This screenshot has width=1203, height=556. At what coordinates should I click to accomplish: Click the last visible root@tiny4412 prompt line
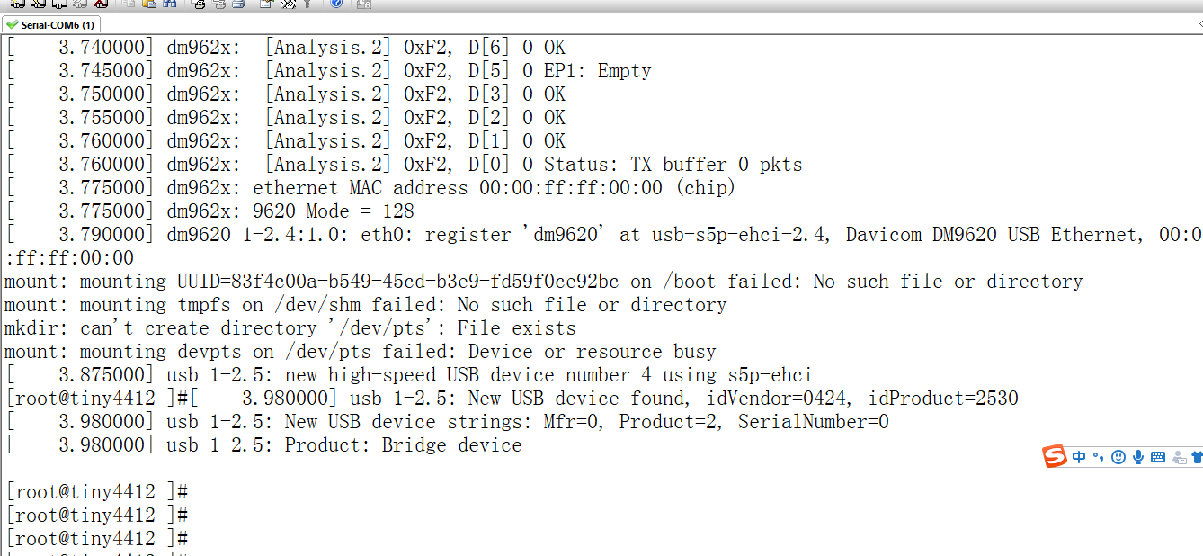coord(96,539)
